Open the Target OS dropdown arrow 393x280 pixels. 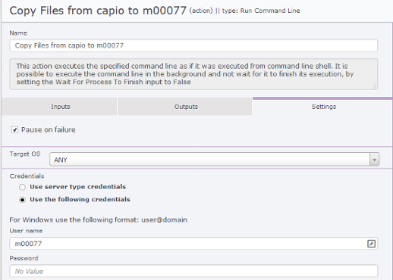374,160
